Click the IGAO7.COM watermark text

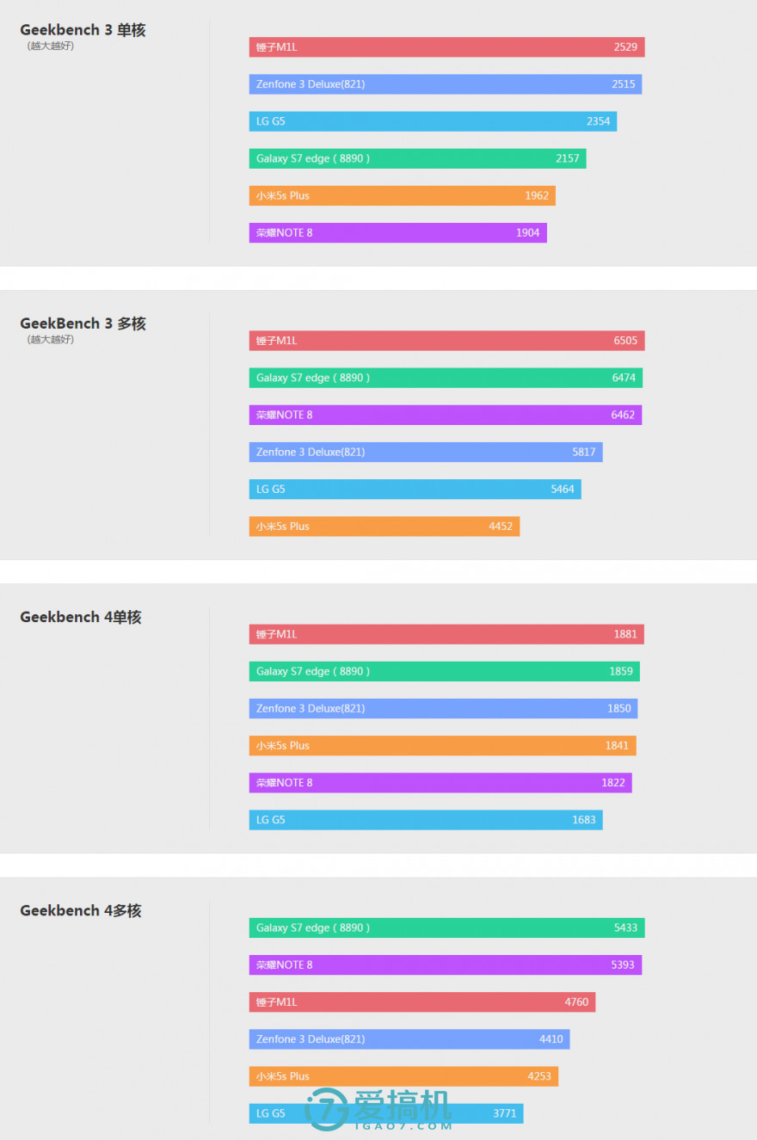tap(403, 1125)
